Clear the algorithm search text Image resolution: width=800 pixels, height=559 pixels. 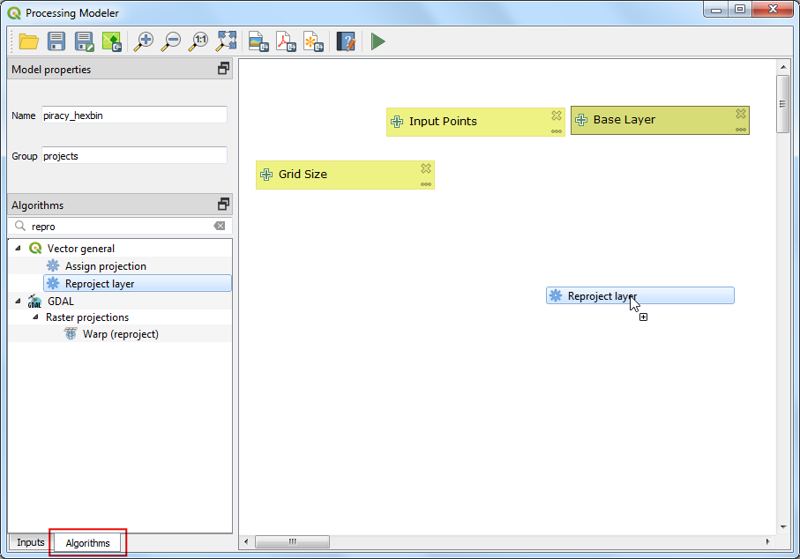[x=220, y=226]
